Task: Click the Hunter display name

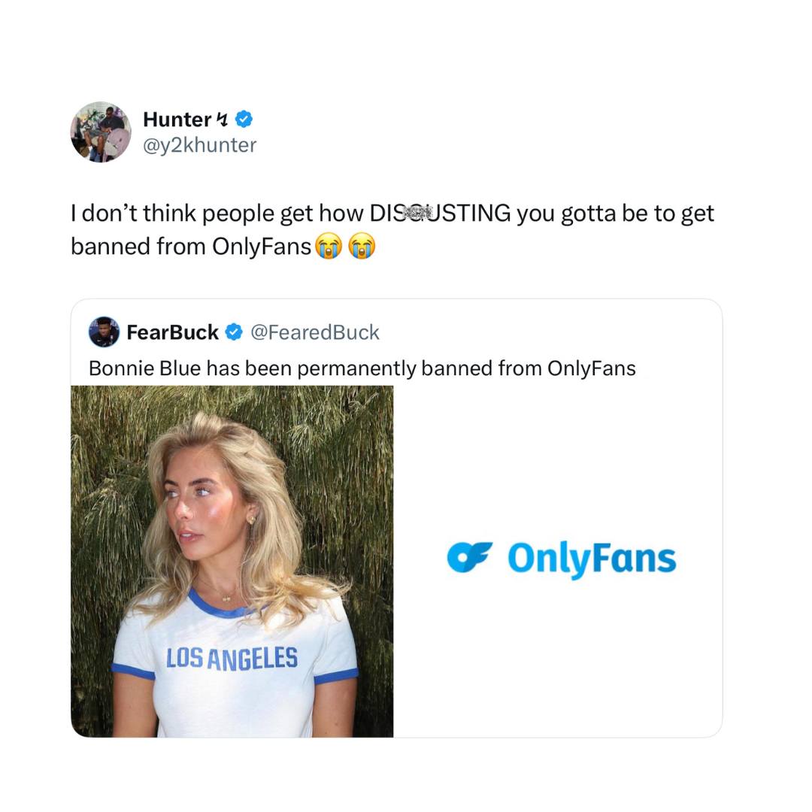Action: coord(177,119)
